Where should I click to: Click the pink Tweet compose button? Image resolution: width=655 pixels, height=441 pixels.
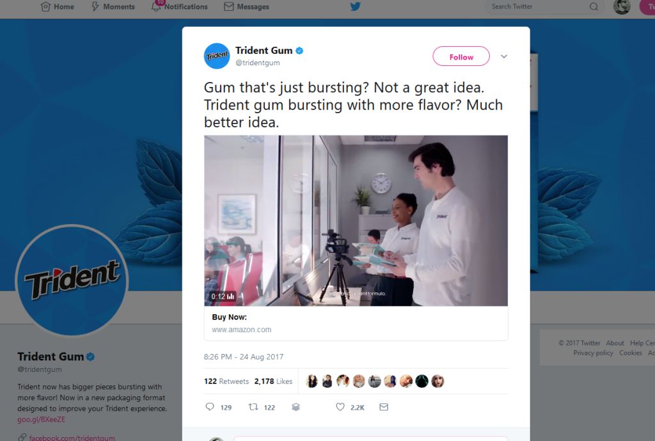(x=649, y=6)
